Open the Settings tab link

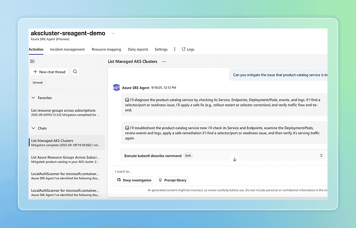(161, 49)
